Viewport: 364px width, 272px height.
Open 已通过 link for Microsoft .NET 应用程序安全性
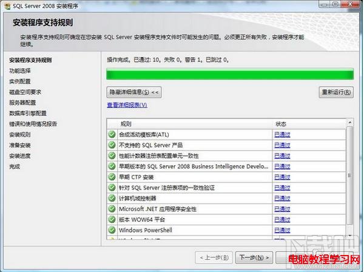(x=282, y=209)
